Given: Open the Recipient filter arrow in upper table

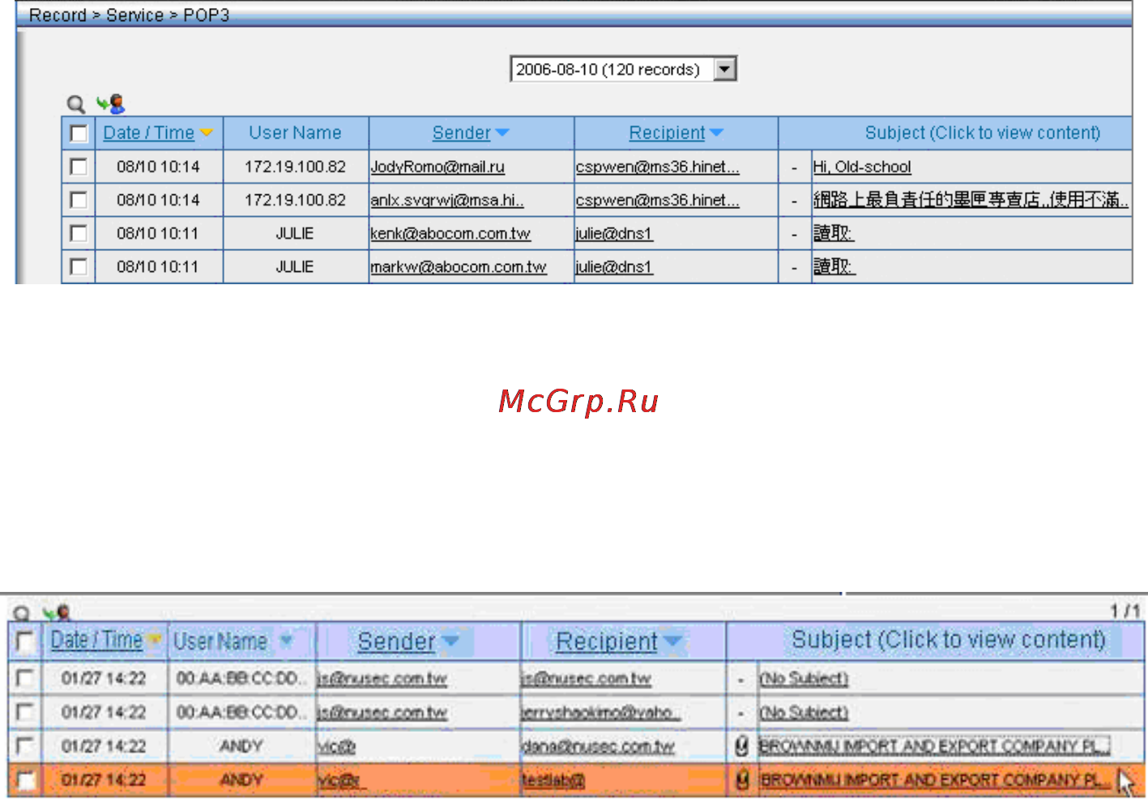Looking at the screenshot, I should click(x=716, y=134).
